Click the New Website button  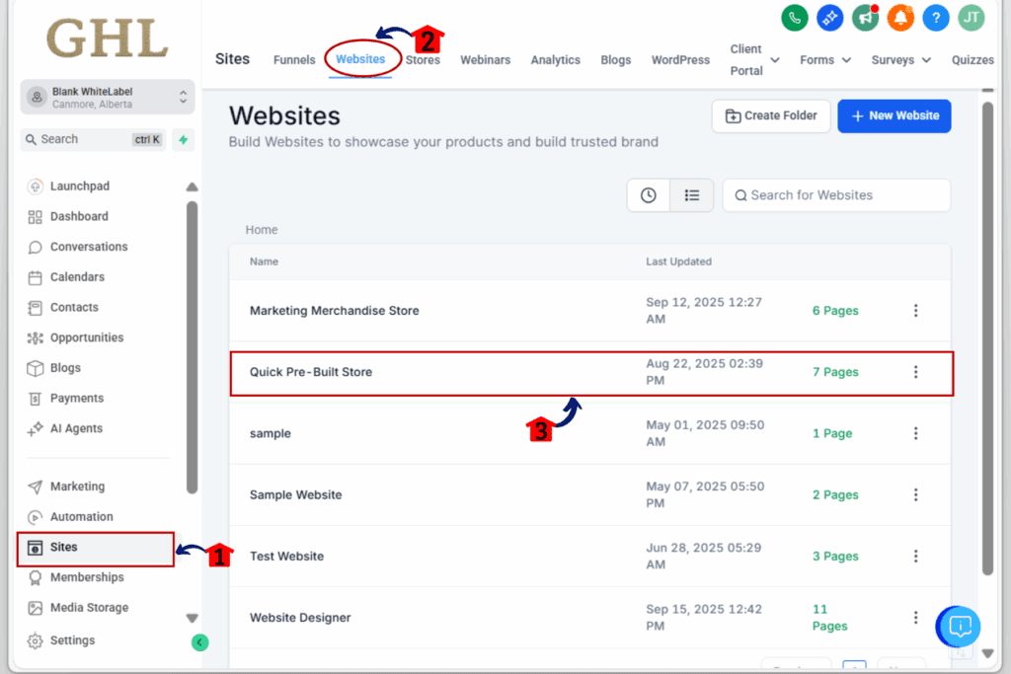point(894,116)
